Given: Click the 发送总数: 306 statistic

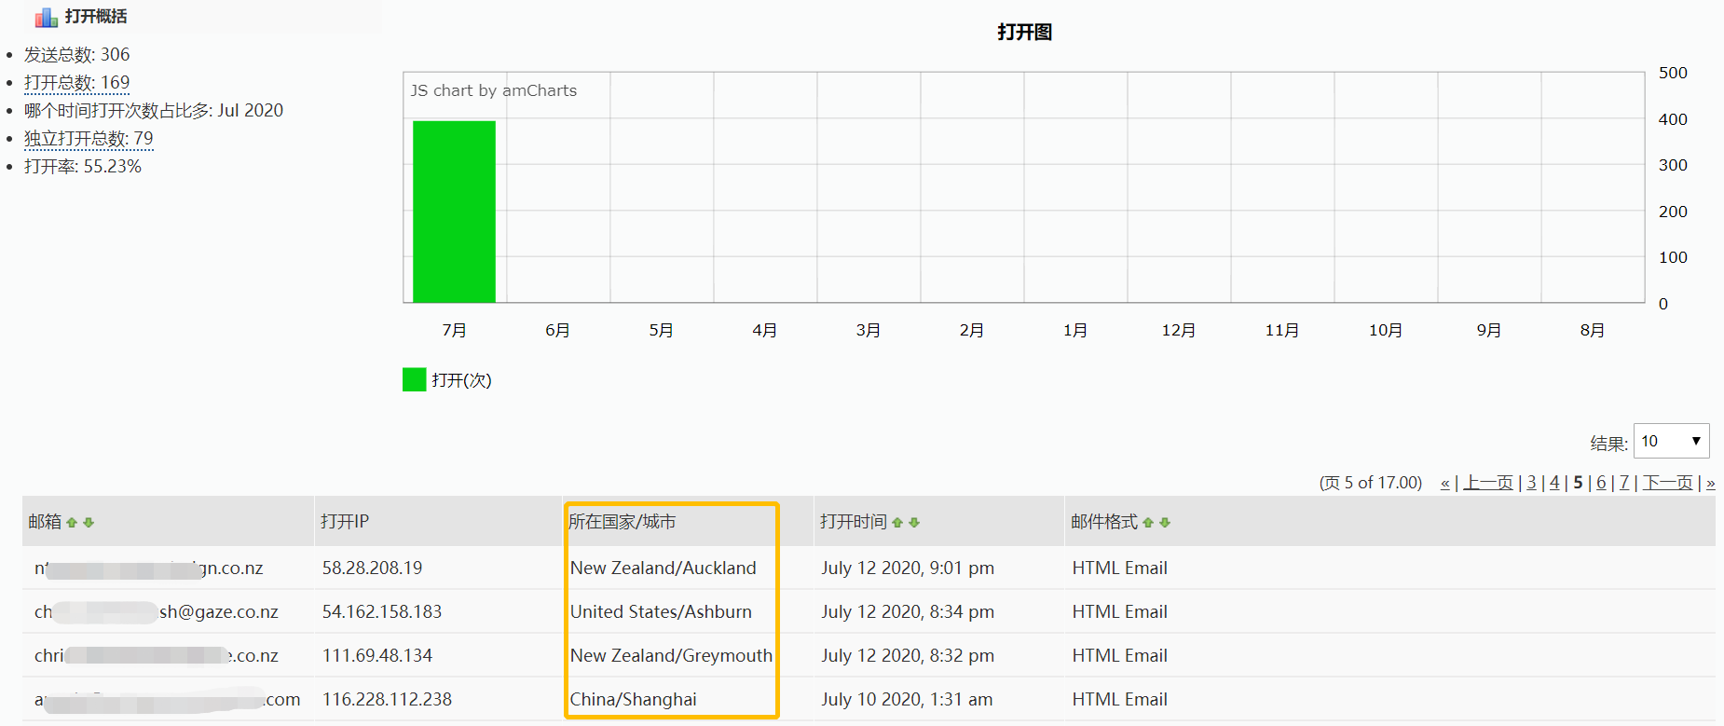Looking at the screenshot, I should pos(76,55).
